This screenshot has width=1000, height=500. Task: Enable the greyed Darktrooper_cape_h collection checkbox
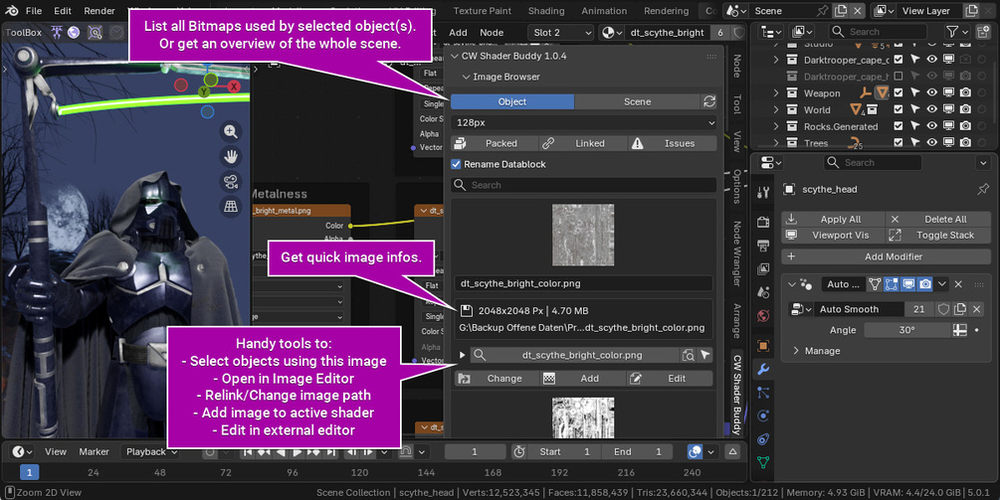[899, 77]
